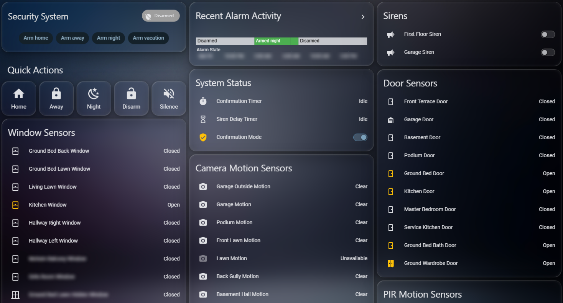The image size is (563, 303).
Task: Click the Home quick action icon
Action: (x=19, y=93)
